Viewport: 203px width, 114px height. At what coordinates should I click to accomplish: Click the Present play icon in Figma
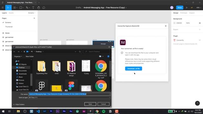[187, 8]
